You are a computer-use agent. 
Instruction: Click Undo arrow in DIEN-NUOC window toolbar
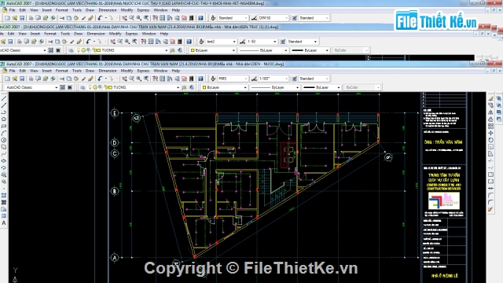pyautogui.click(x=100, y=79)
